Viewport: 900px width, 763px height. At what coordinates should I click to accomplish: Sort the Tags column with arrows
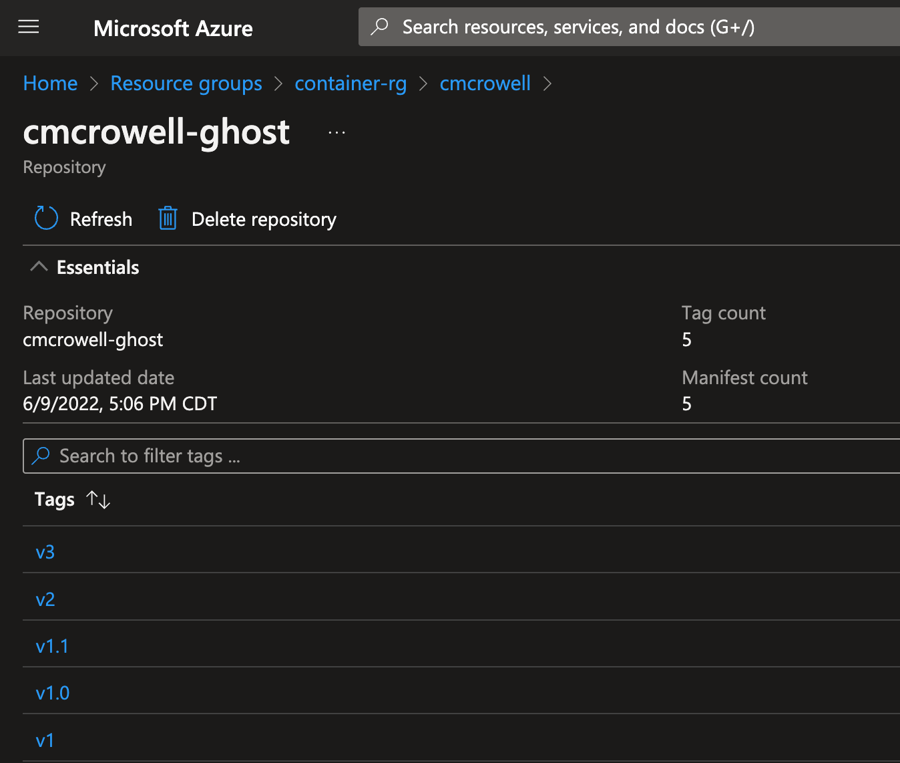click(98, 499)
